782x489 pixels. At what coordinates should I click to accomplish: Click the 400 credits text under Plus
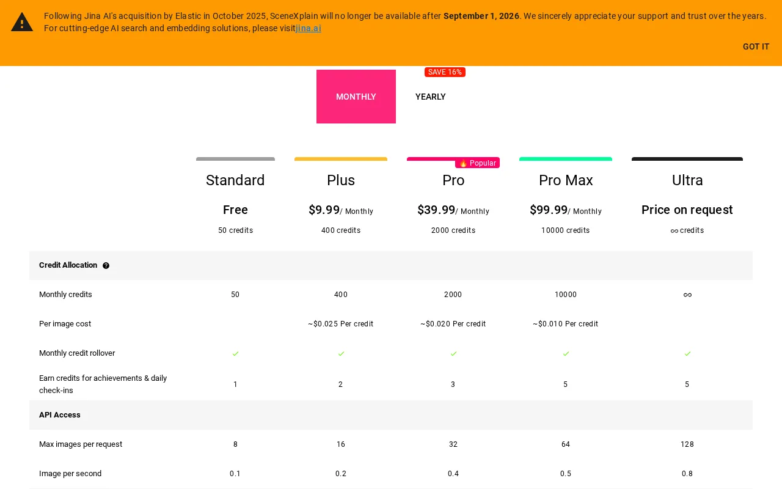coord(341,230)
